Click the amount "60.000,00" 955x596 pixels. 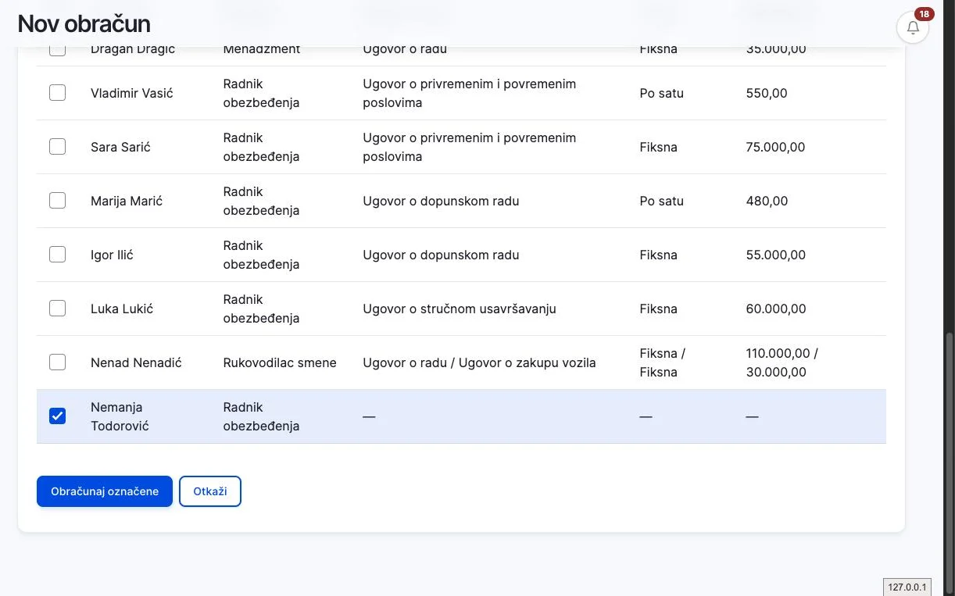click(776, 309)
